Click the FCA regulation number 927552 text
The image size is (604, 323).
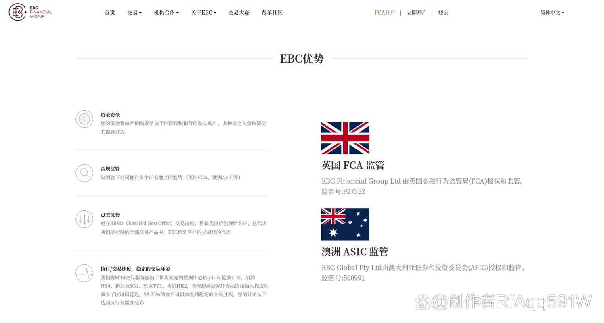(x=343, y=191)
